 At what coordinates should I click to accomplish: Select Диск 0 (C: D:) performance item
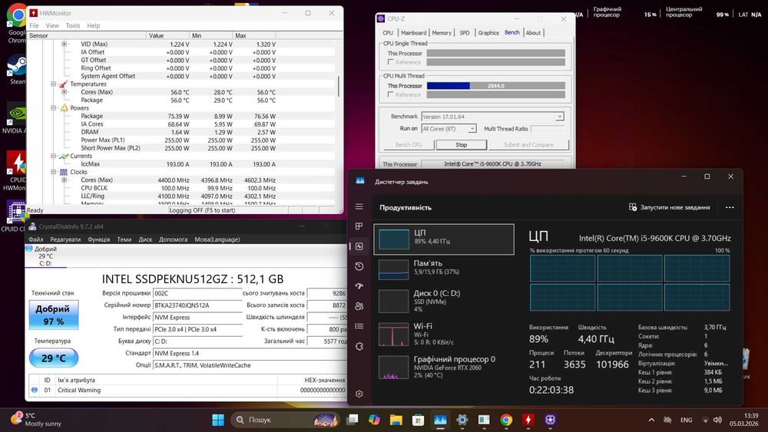(x=443, y=301)
